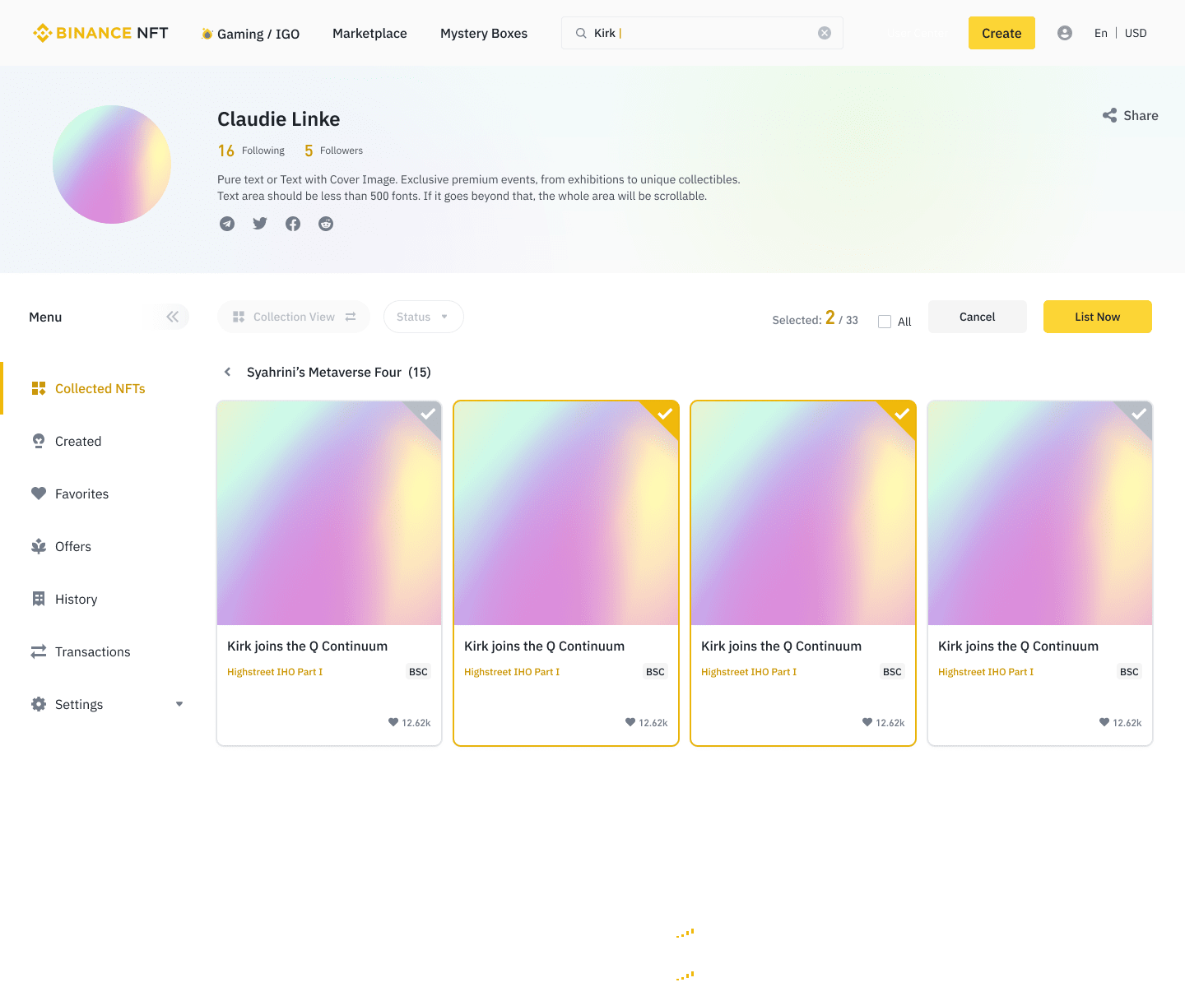Viewport: 1185px width, 987px height.
Task: Click the Share icon
Action: coord(1110,115)
